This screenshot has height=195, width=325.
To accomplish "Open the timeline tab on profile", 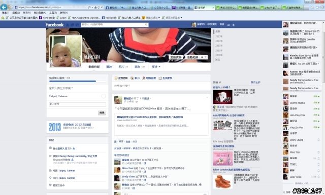I will point(94,67).
